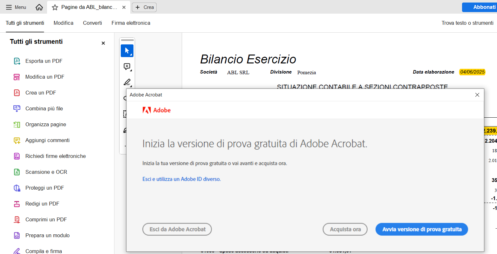Open the hamburger Menu

click(16, 7)
